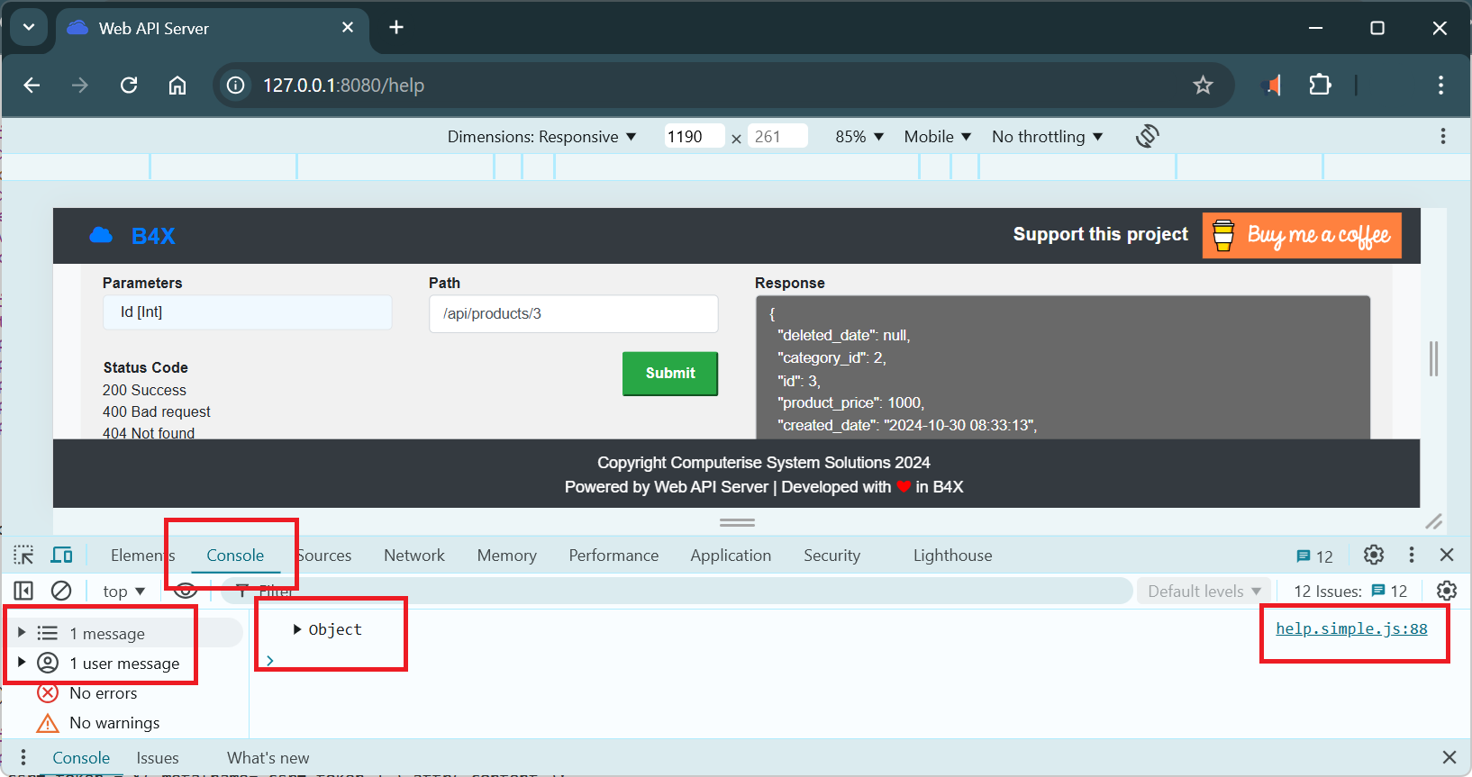This screenshot has height=777, width=1472.
Task: Open the top JavaScript context dropdown
Action: point(123,592)
